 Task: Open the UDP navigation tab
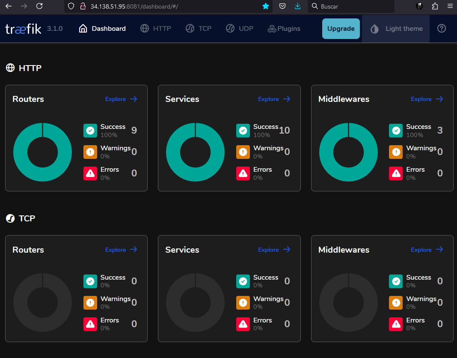(x=240, y=29)
